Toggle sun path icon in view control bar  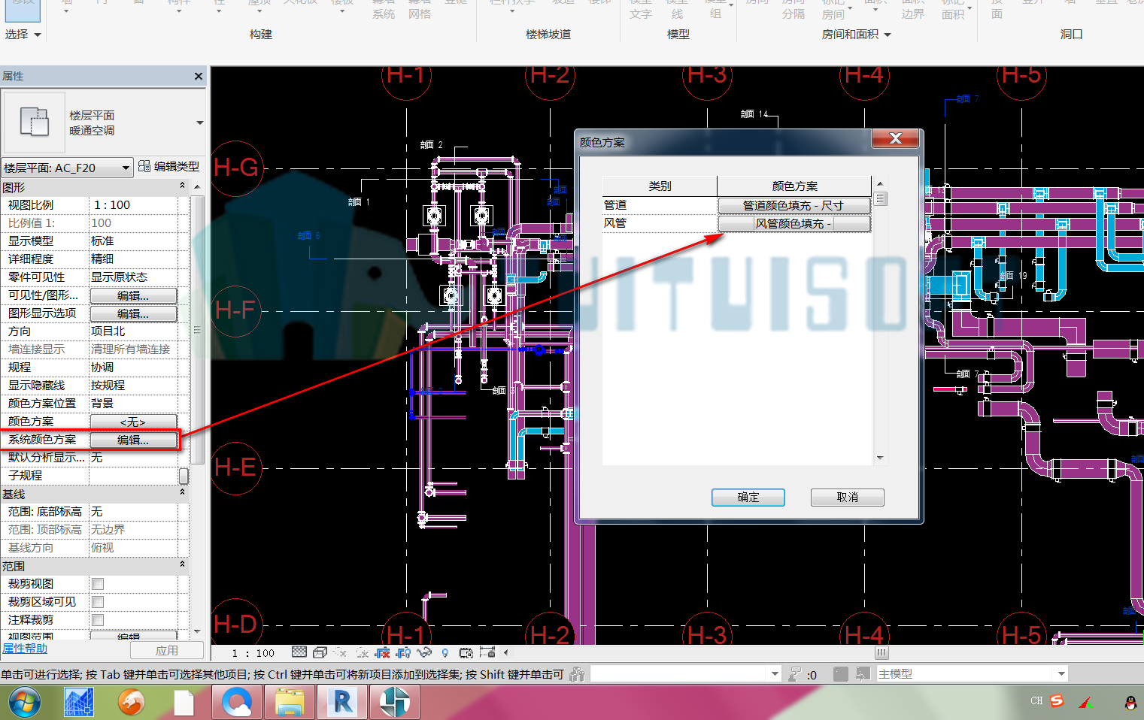click(x=340, y=652)
